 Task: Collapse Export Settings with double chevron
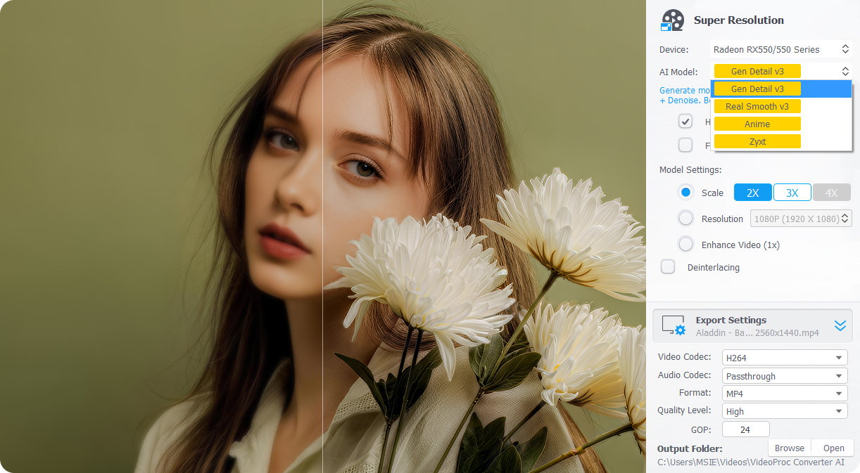pyautogui.click(x=840, y=325)
